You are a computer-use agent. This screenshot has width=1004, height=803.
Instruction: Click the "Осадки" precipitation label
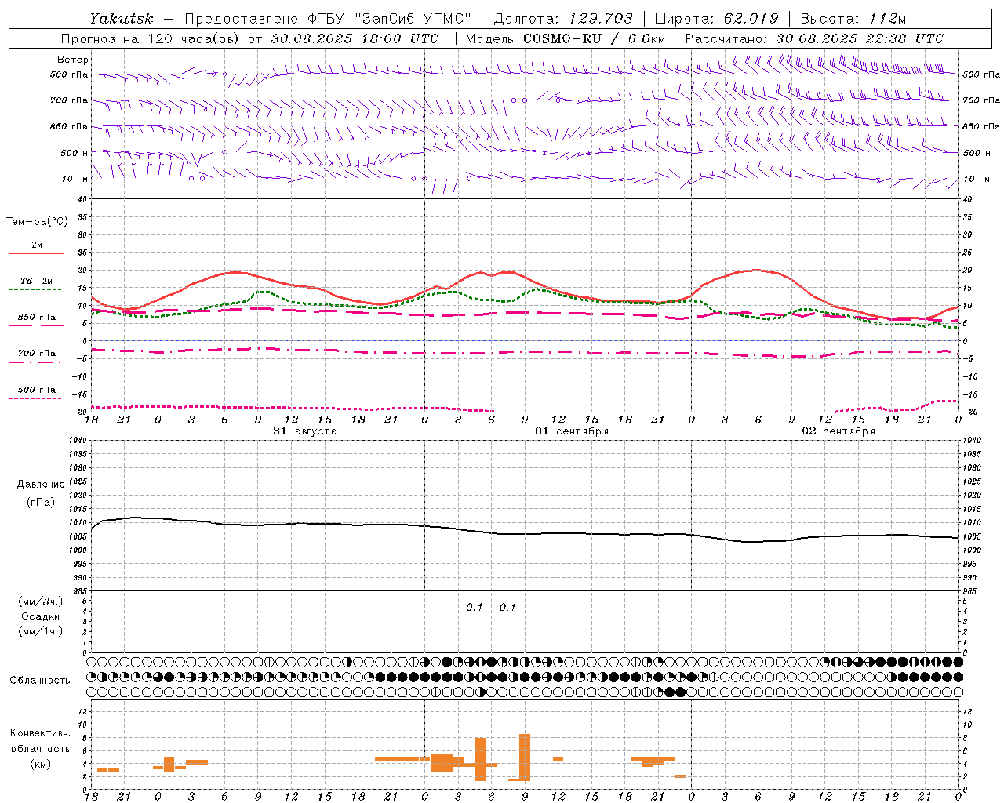tap(41, 616)
